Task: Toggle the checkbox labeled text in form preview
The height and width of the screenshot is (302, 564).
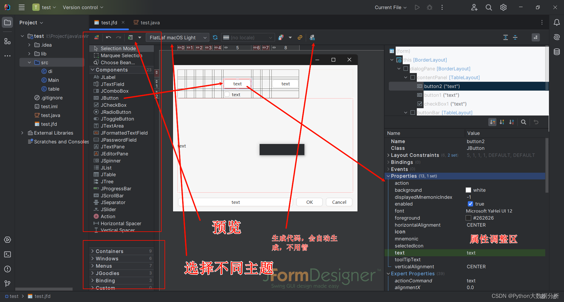Action: click(227, 94)
